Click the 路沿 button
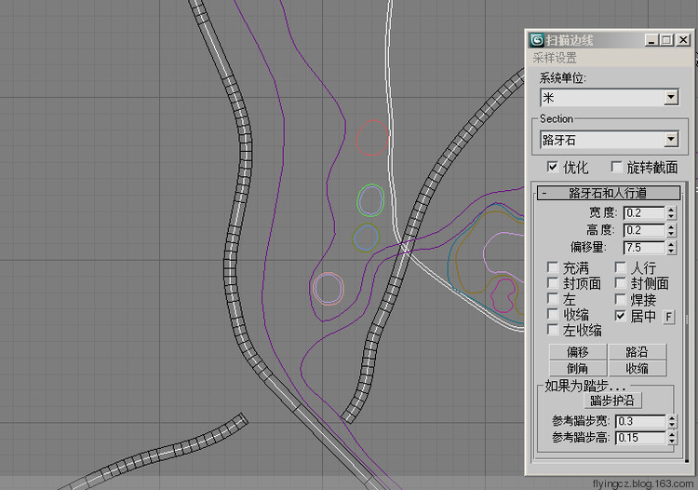Viewport: 698px width, 490px height. pyautogui.click(x=637, y=352)
